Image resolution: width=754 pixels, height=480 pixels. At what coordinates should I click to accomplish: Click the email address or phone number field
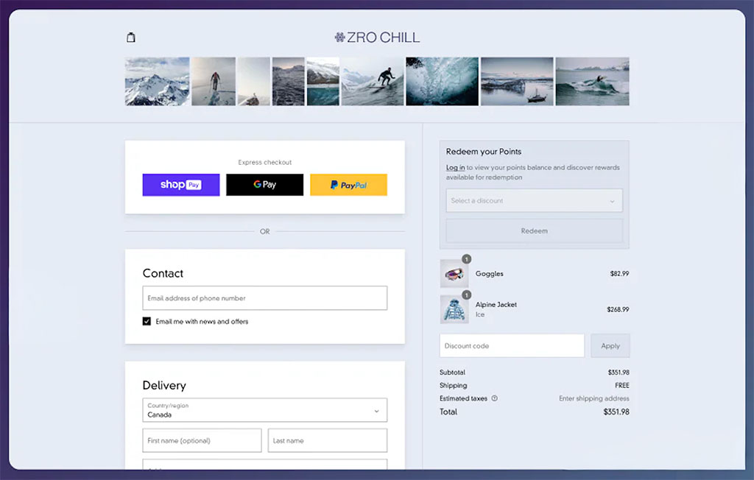point(264,297)
